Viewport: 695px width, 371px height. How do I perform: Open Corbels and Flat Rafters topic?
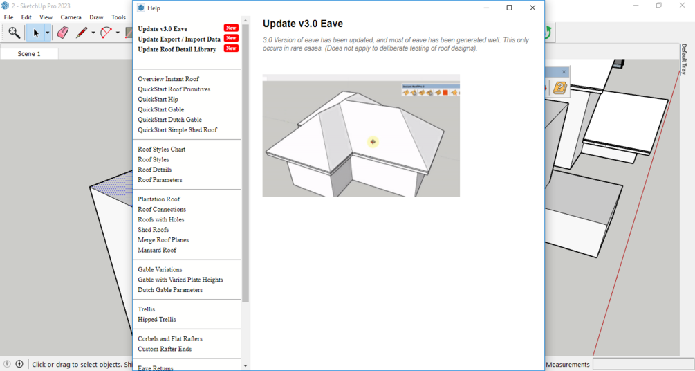tap(170, 339)
